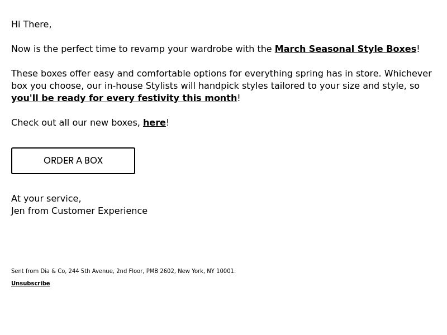Image resolution: width=447 pixels, height=335 pixels.
Task: Click 'Now is the perfect time' sentence
Action: tap(215, 49)
